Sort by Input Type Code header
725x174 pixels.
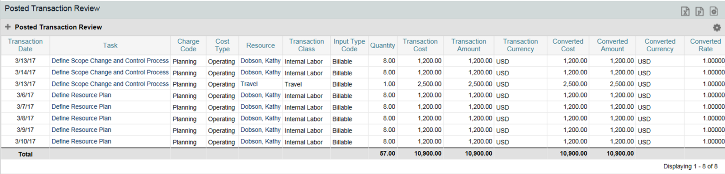(349, 45)
